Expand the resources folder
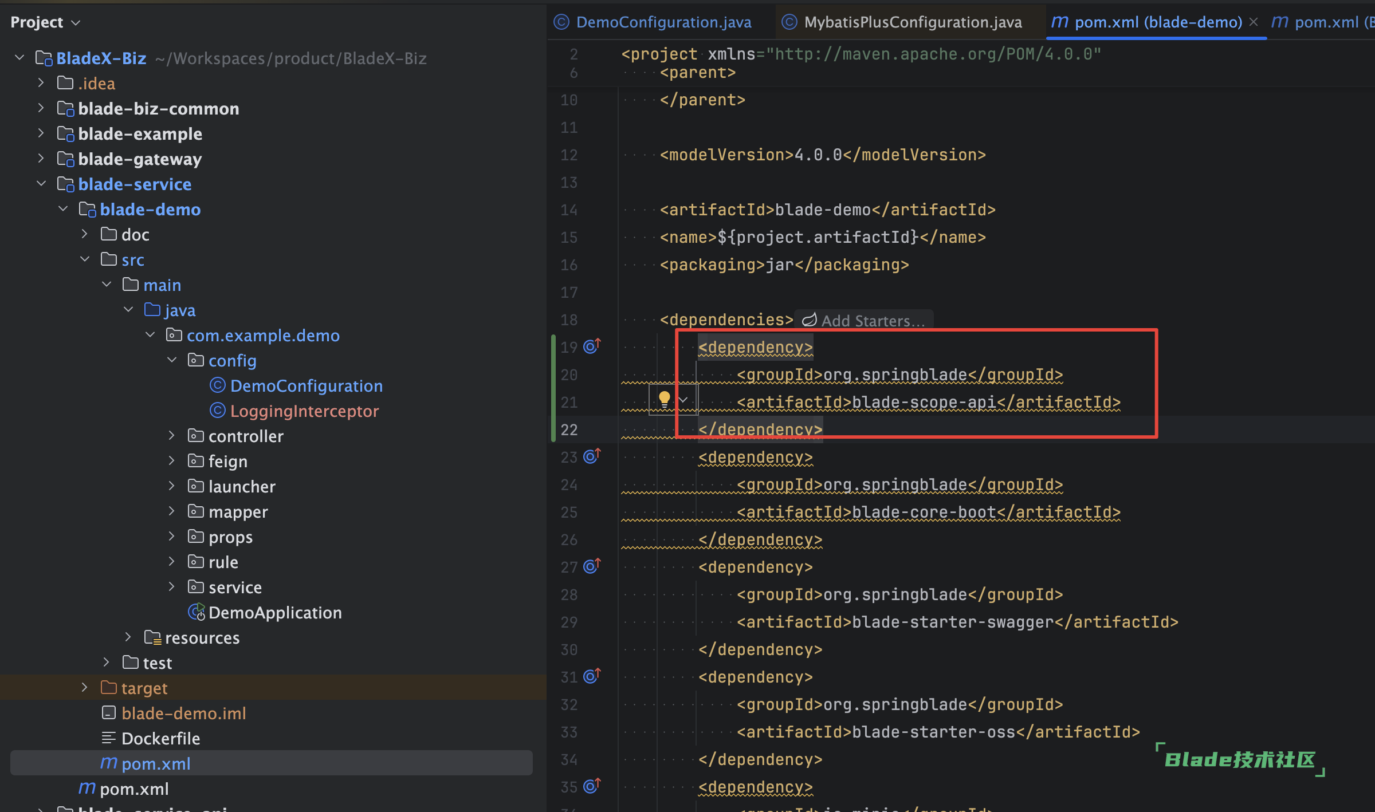 click(x=128, y=637)
